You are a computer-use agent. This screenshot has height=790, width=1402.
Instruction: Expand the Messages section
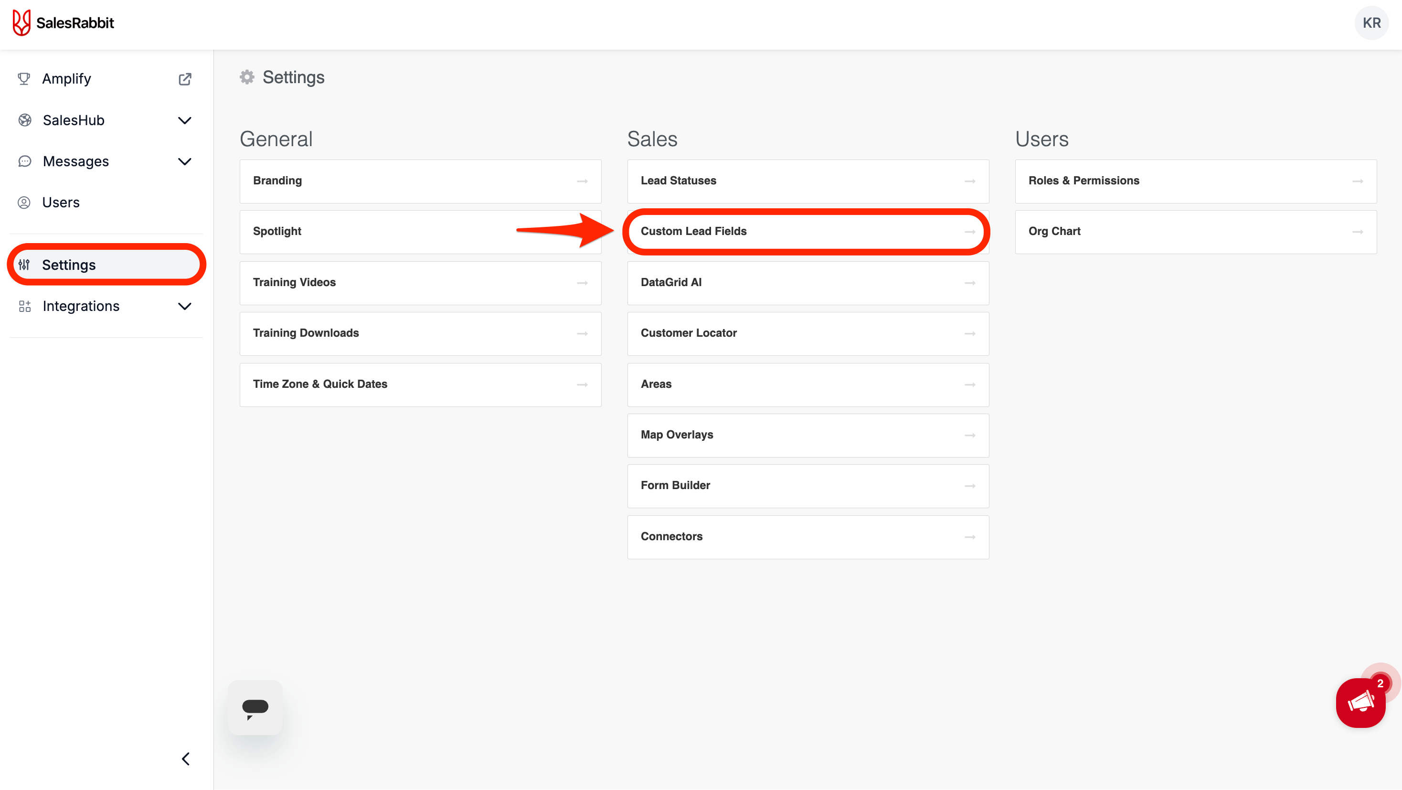[184, 161]
